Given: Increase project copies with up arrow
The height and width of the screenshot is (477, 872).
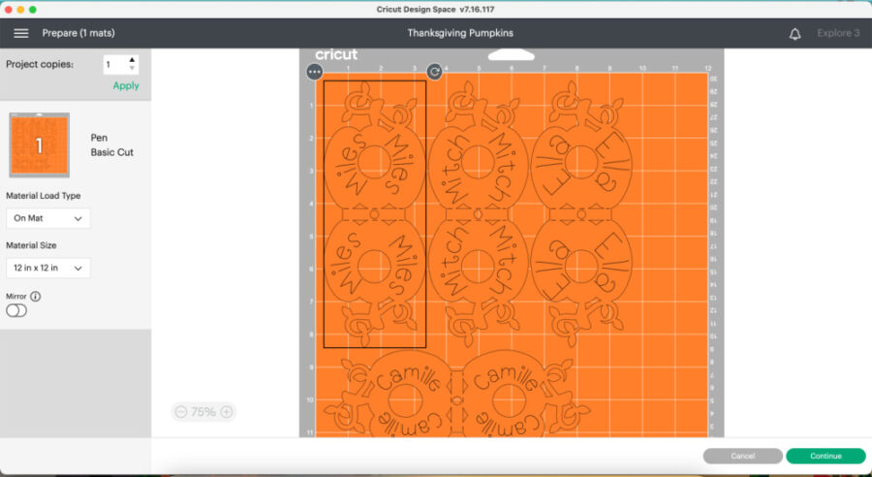Looking at the screenshot, I should click(133, 60).
